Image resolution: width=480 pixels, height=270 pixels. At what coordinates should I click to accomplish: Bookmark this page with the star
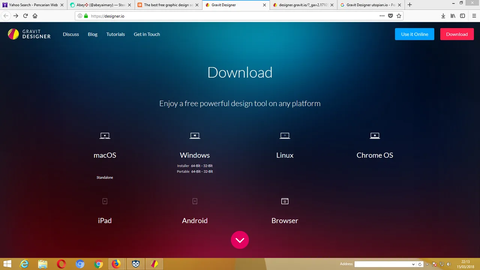pyautogui.click(x=399, y=16)
